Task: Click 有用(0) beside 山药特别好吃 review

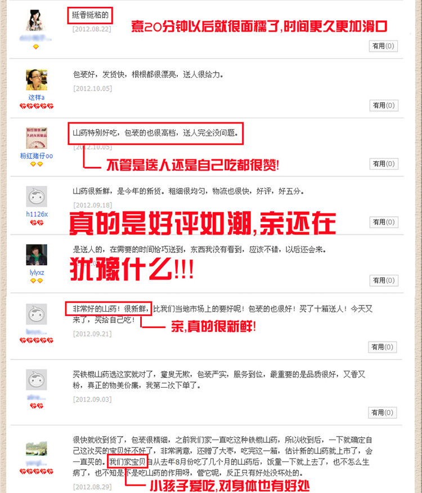Action: (384, 164)
